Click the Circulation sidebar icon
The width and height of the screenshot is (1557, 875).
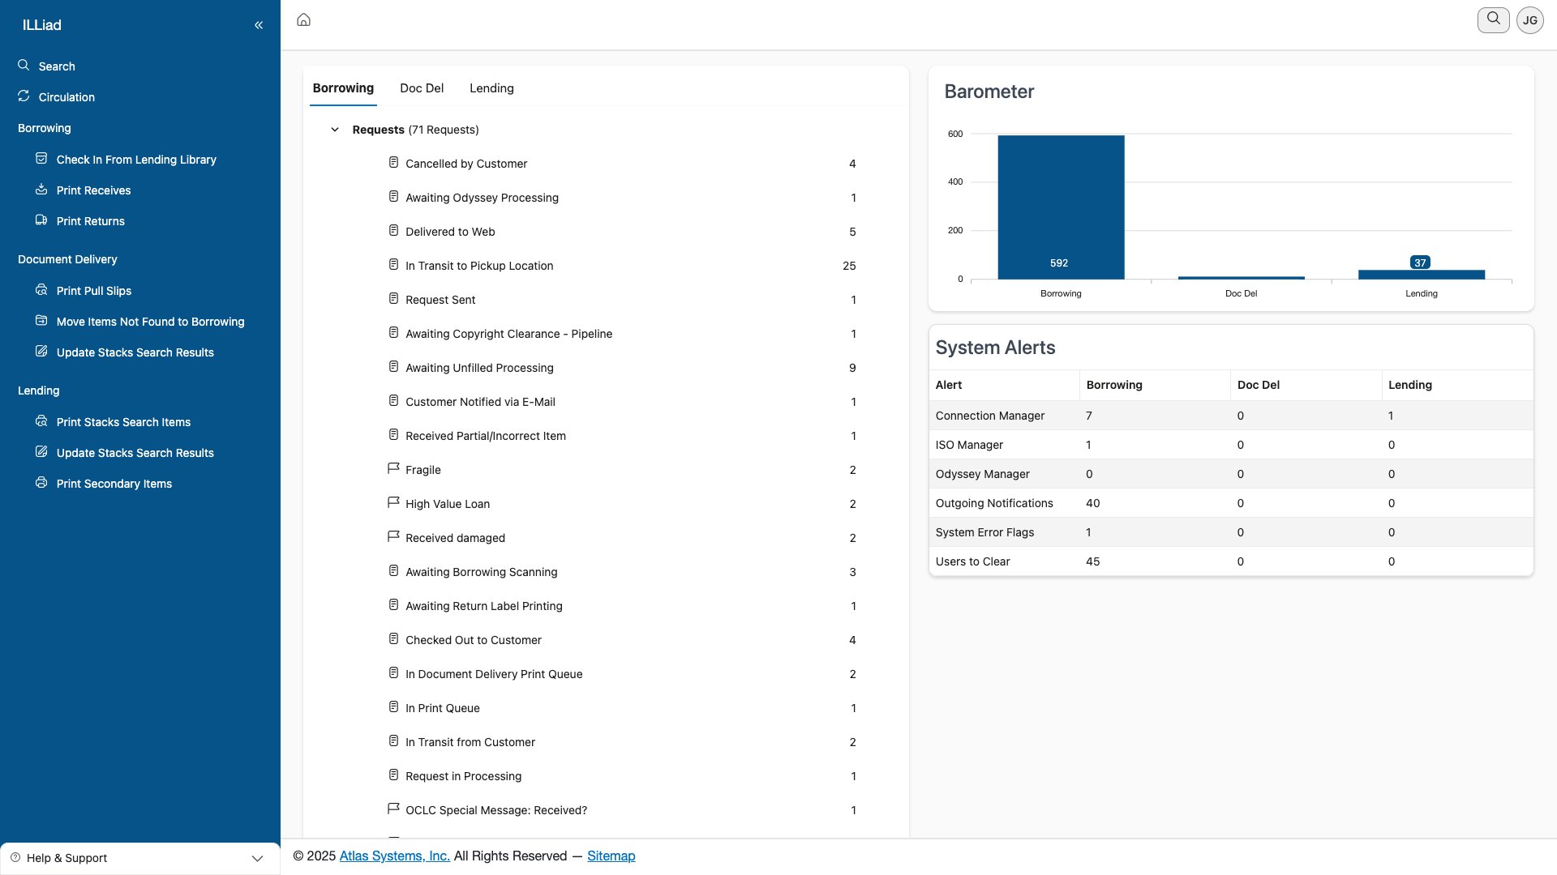coord(24,96)
